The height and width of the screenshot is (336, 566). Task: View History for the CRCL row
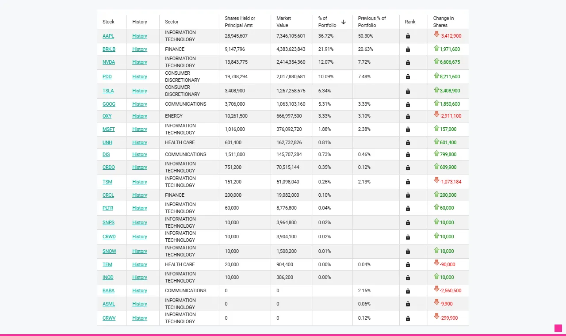[x=140, y=195]
